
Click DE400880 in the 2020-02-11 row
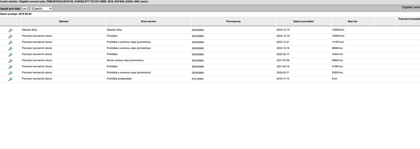[x=198, y=73]
